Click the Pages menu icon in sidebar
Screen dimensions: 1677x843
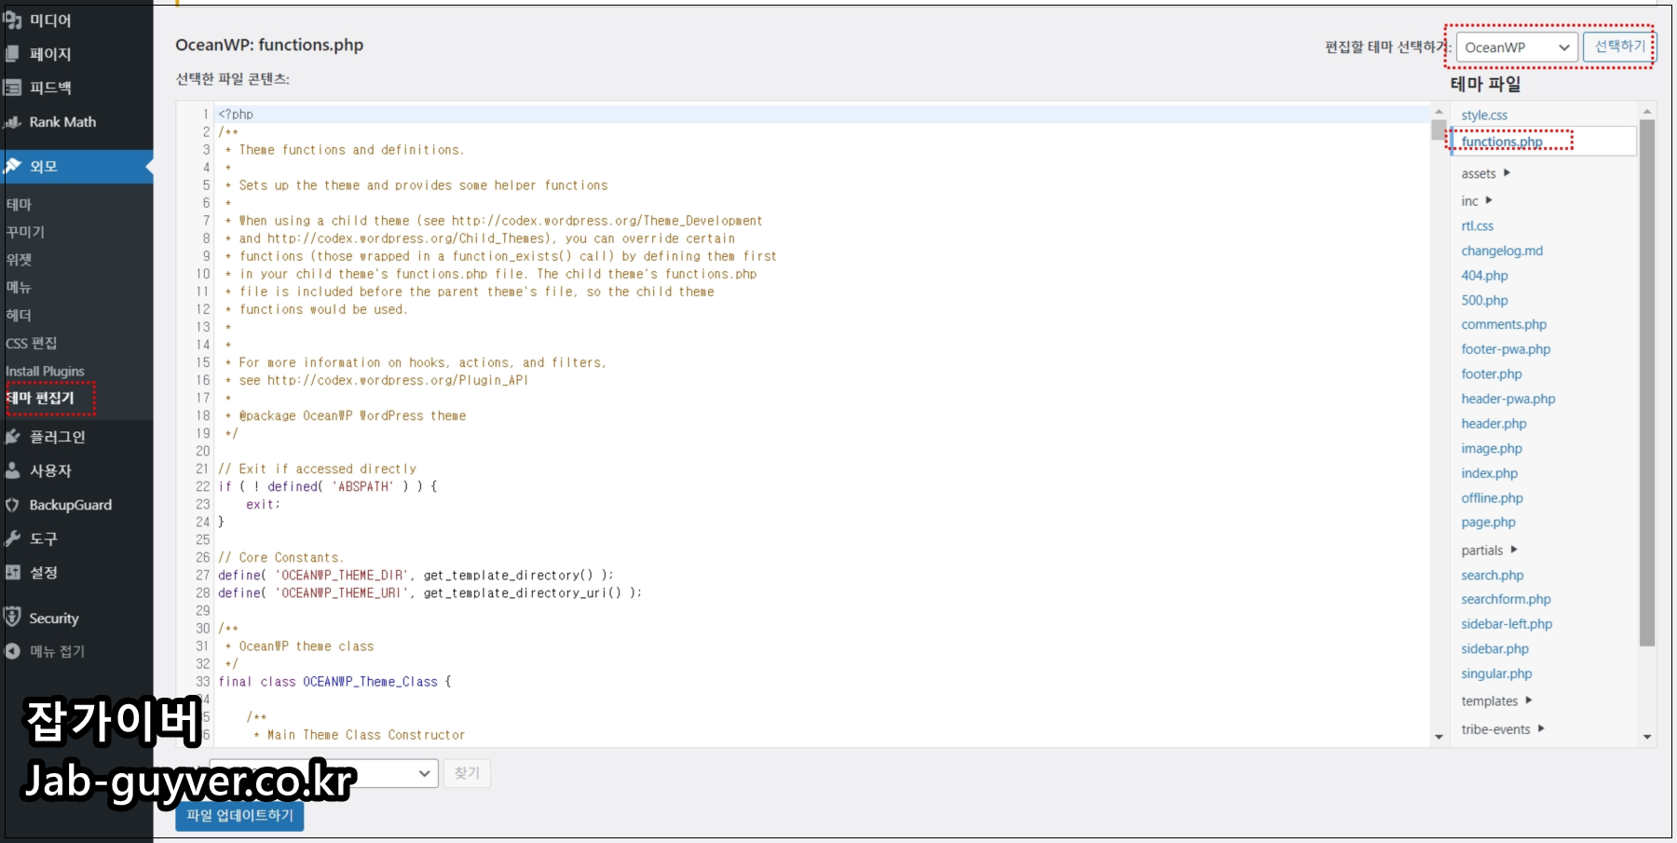[12, 54]
